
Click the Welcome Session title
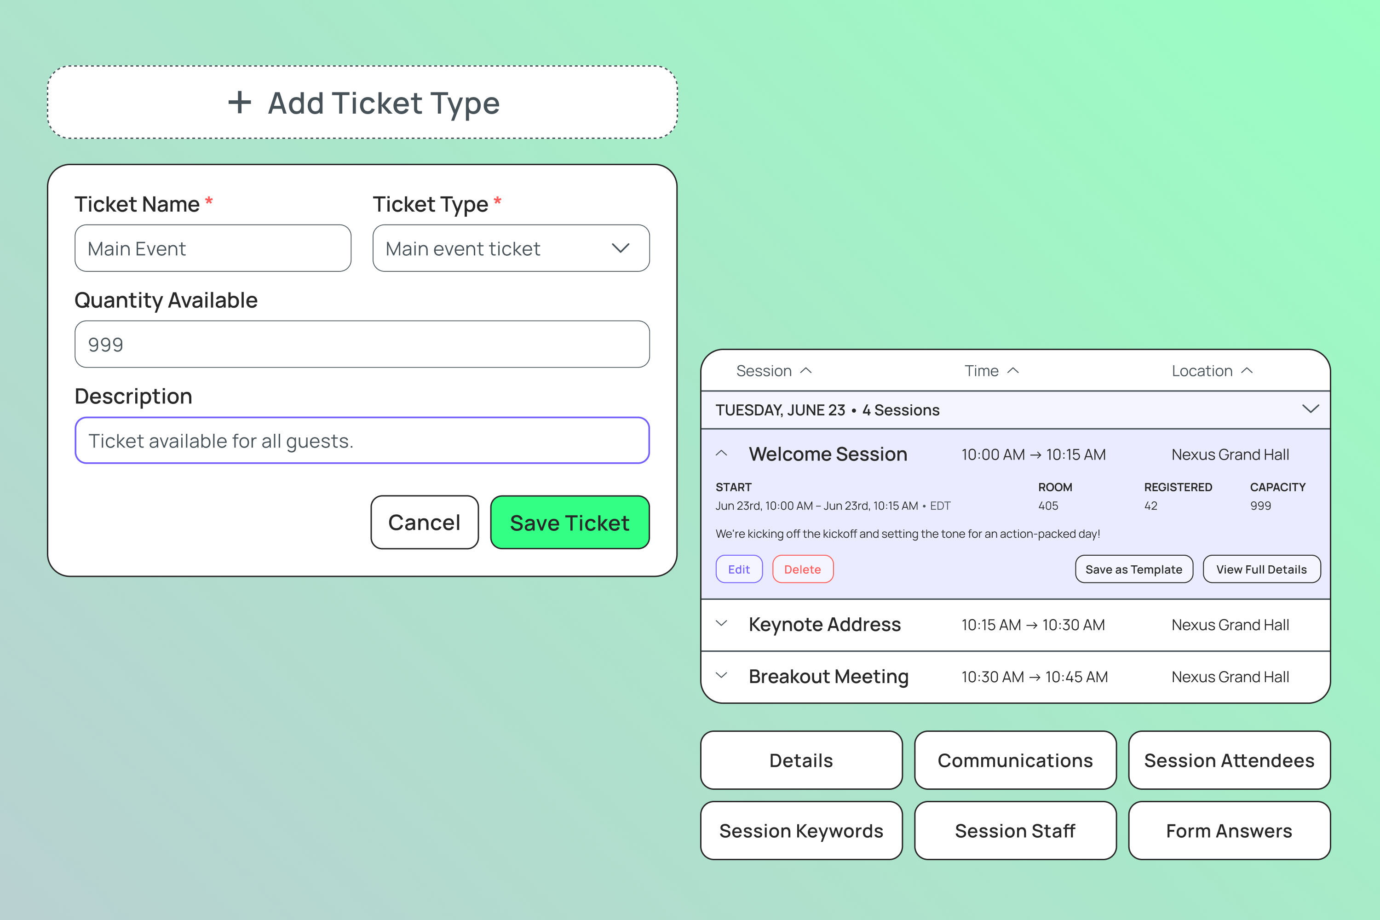pos(828,454)
